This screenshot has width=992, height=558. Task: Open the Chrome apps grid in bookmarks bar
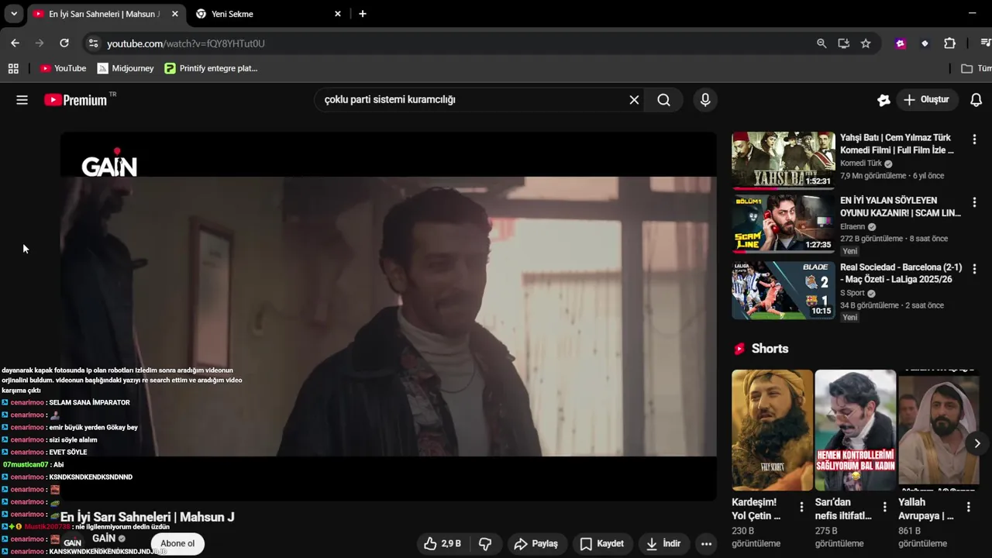[x=13, y=68]
